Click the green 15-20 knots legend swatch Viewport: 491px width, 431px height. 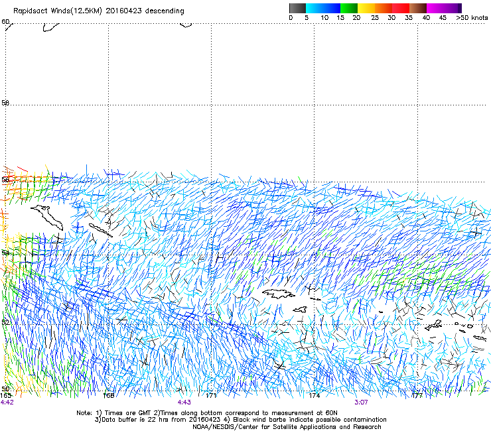point(349,8)
